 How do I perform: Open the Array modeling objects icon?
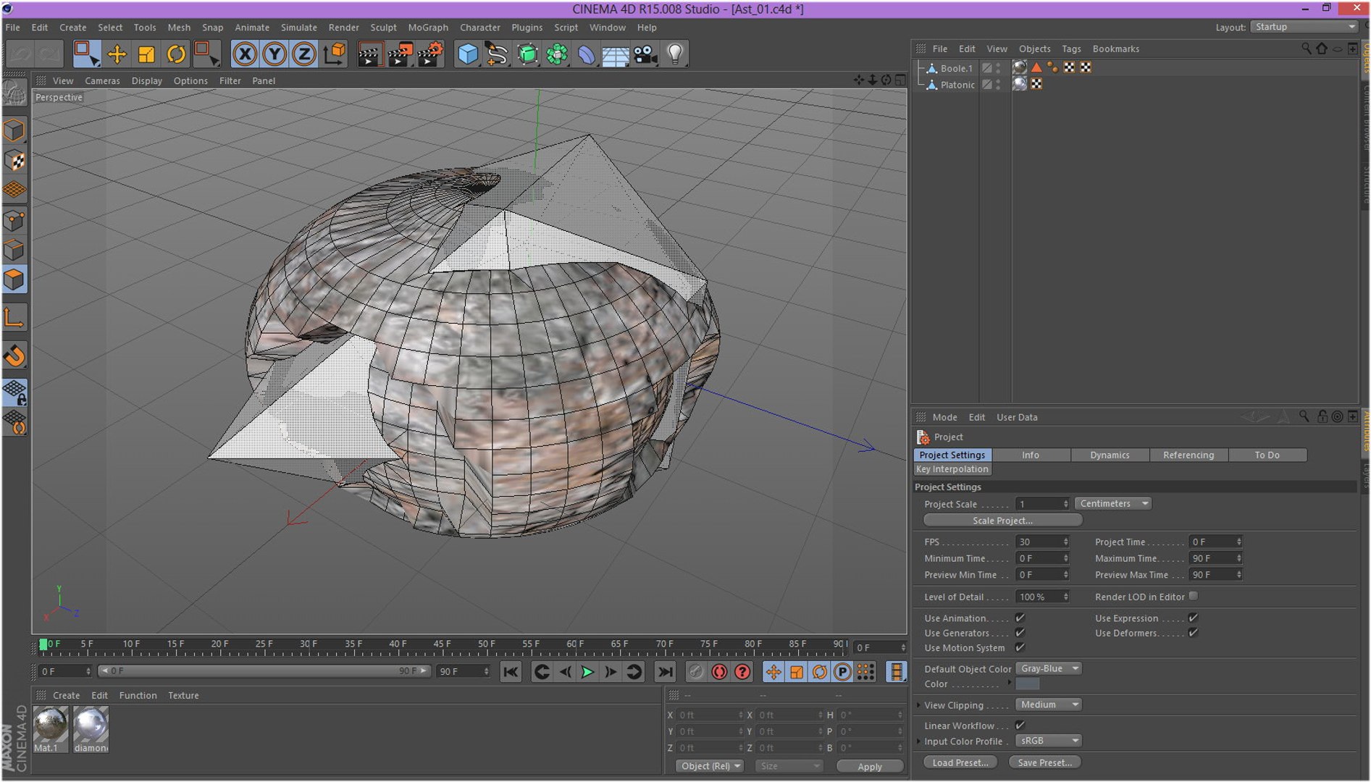(557, 54)
